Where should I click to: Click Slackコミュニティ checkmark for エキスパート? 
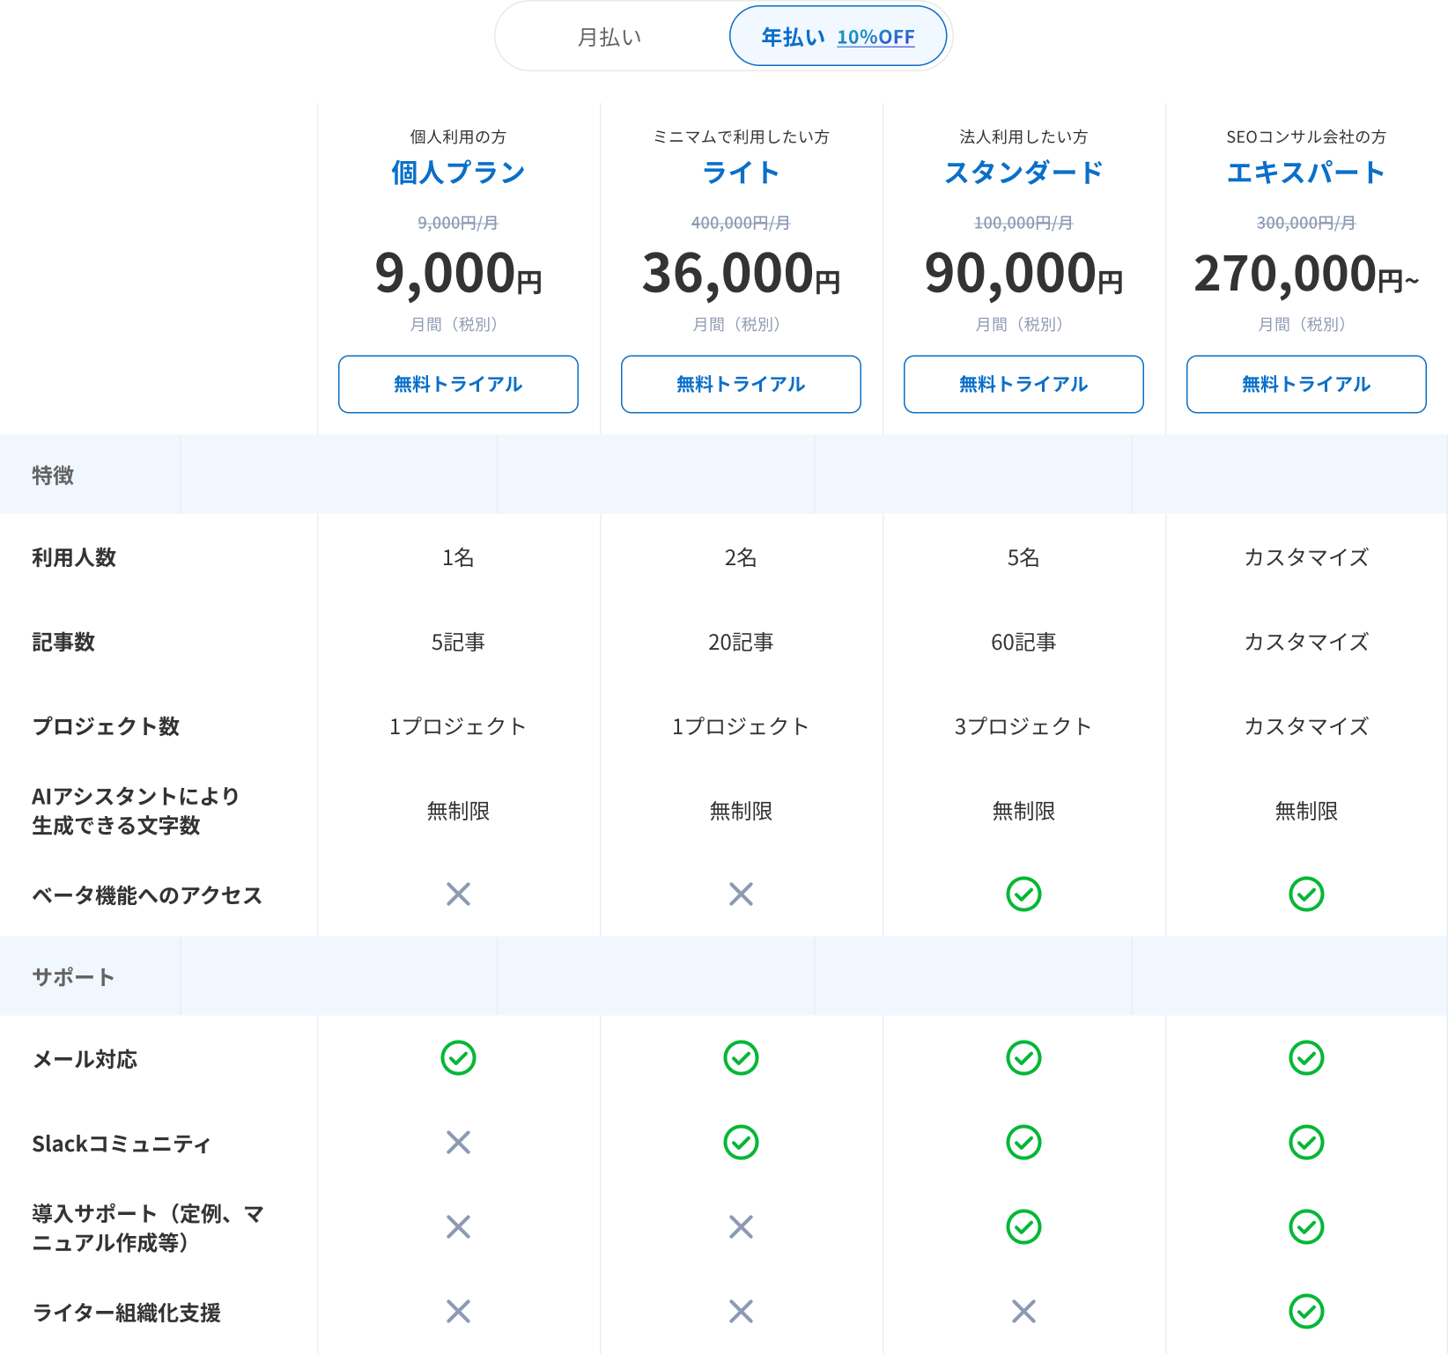coord(1306,1143)
